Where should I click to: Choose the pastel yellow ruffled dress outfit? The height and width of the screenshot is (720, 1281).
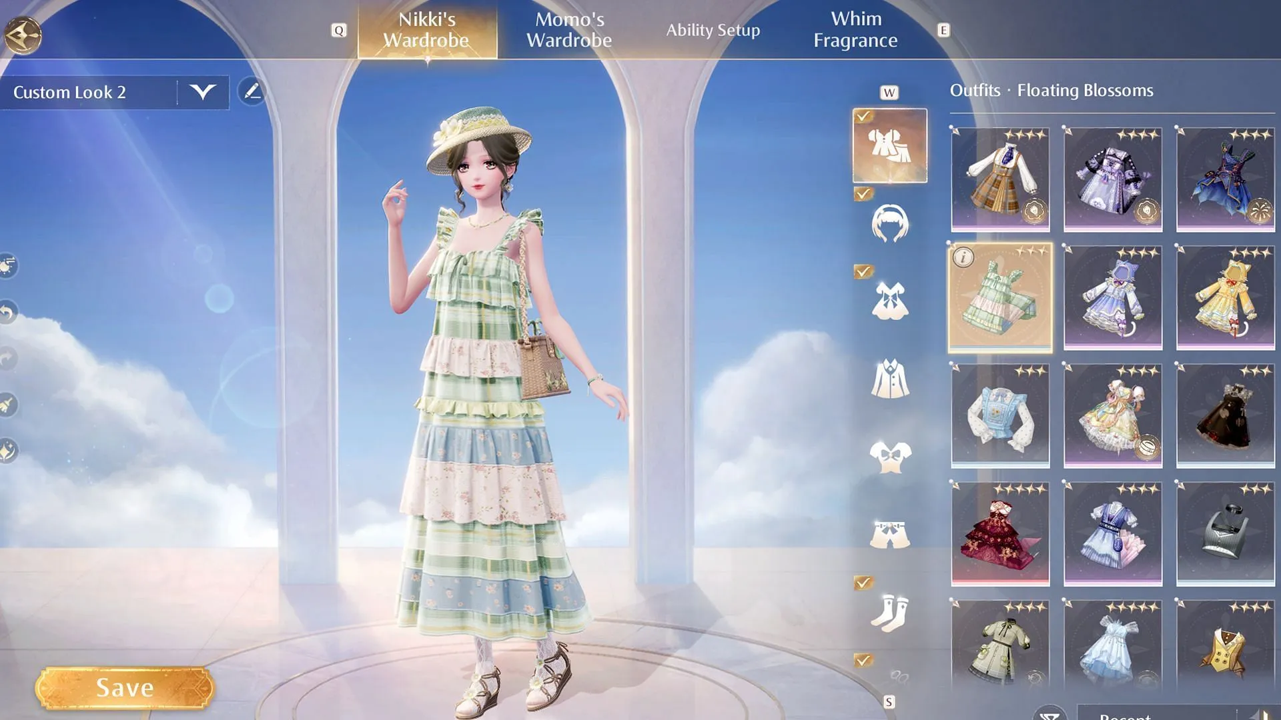point(1113,416)
